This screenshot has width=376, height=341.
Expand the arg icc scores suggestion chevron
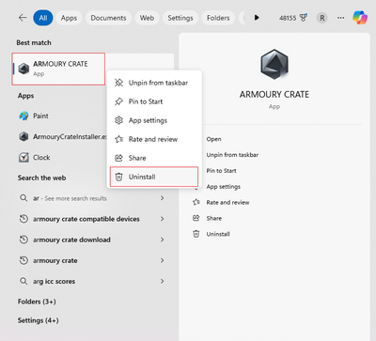[162, 281]
